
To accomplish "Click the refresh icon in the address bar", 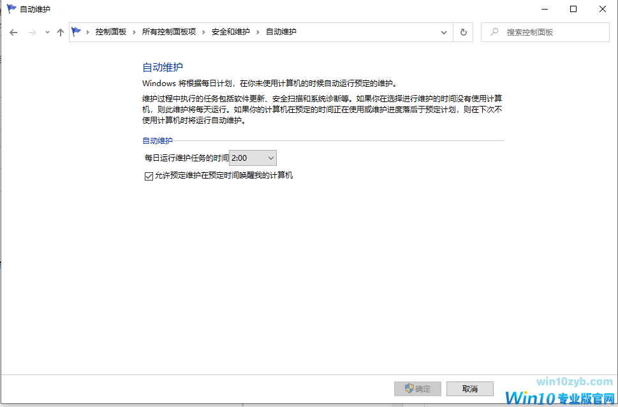I will pyautogui.click(x=463, y=31).
